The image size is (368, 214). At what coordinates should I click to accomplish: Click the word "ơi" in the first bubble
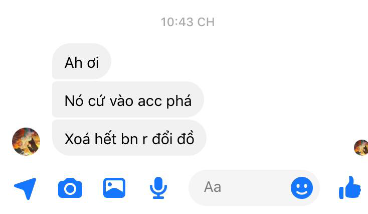click(x=93, y=63)
